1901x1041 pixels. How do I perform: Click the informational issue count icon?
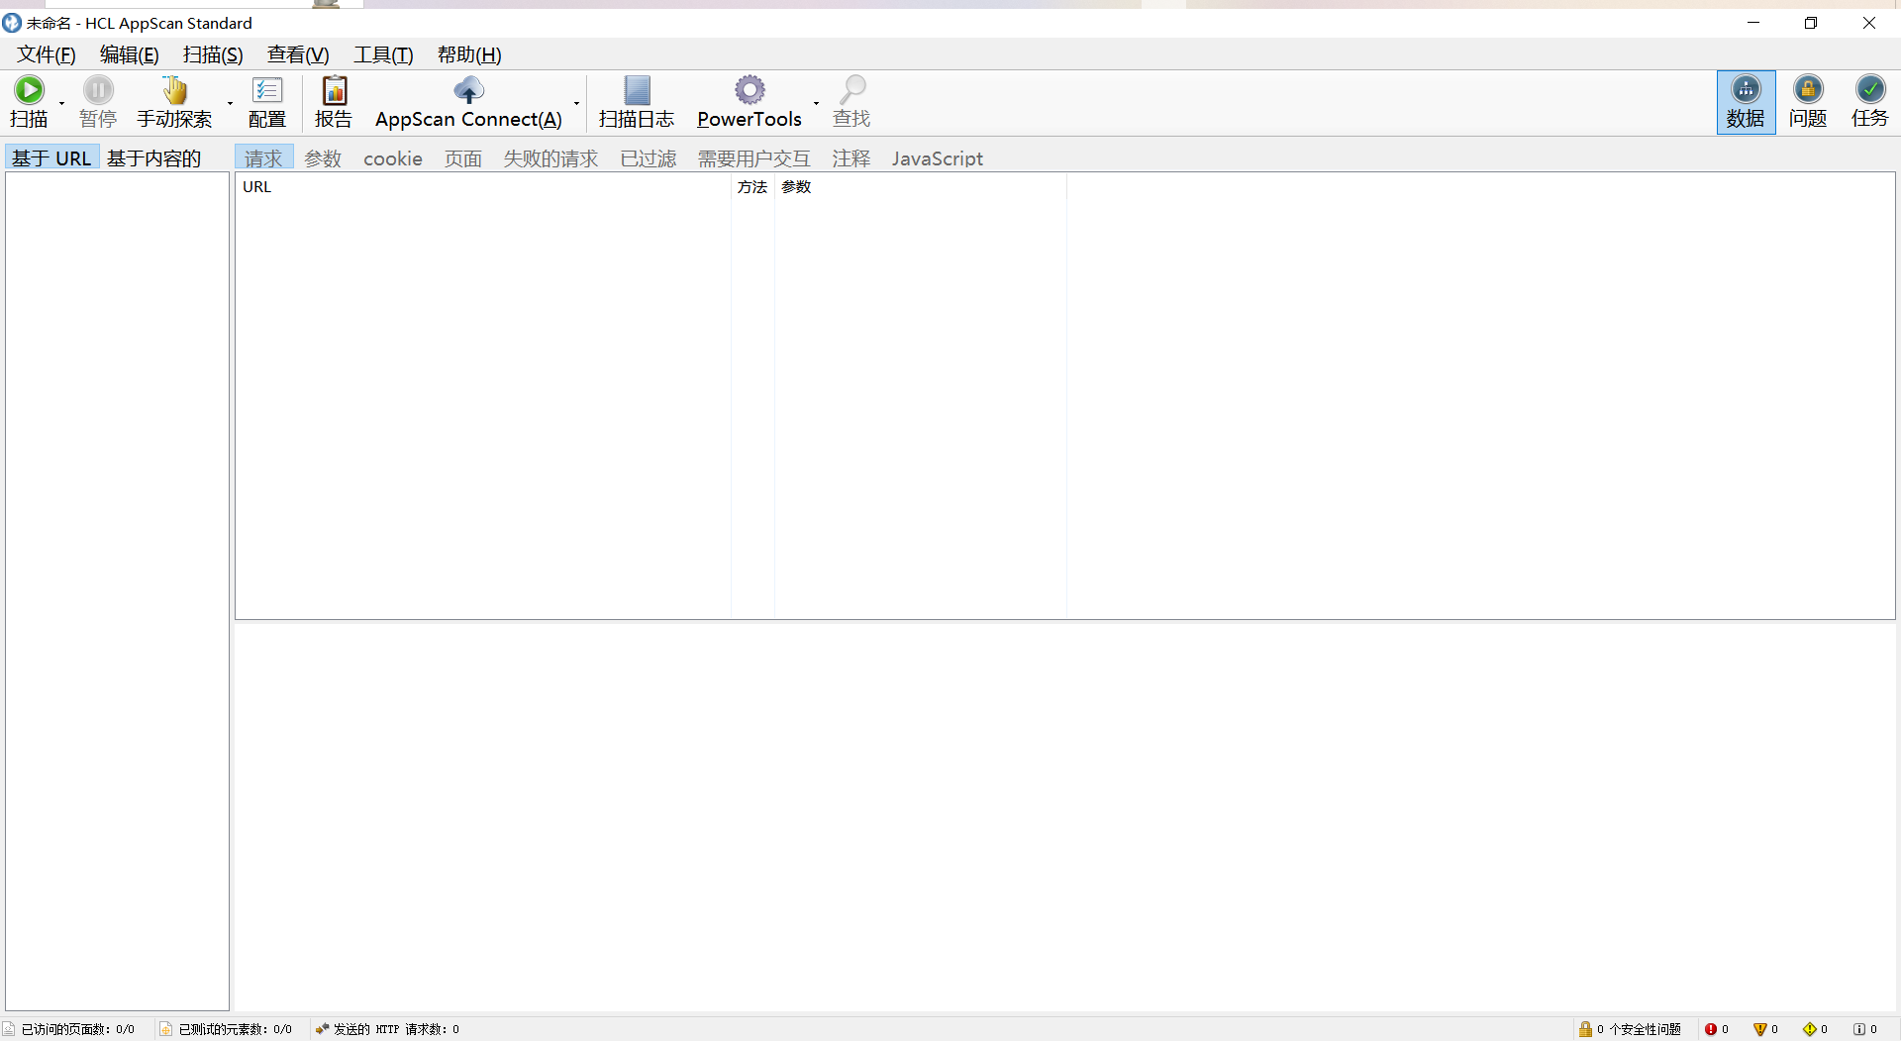point(1858,1029)
